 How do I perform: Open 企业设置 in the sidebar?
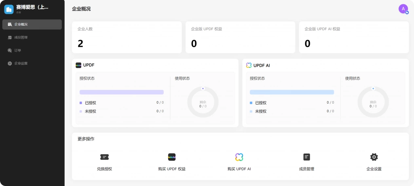32,63
